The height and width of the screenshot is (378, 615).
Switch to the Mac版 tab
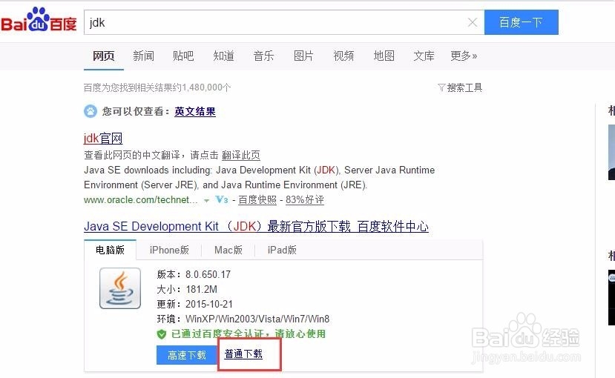coord(228,250)
